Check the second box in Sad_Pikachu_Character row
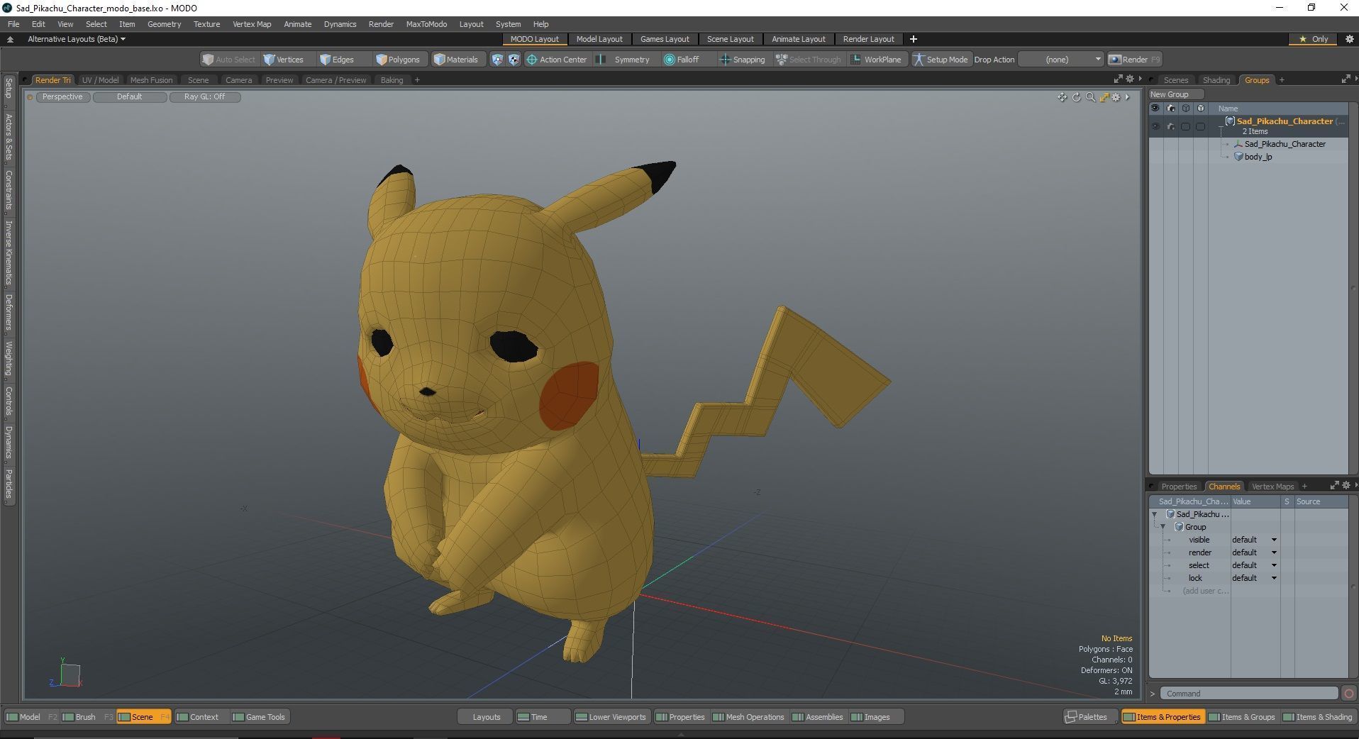Screen dimensions: 1359x739 [x=1200, y=126]
